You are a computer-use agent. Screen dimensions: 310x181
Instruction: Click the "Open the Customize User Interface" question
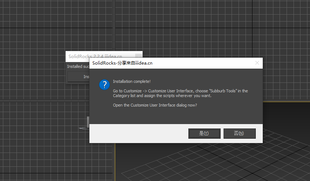[155, 105]
